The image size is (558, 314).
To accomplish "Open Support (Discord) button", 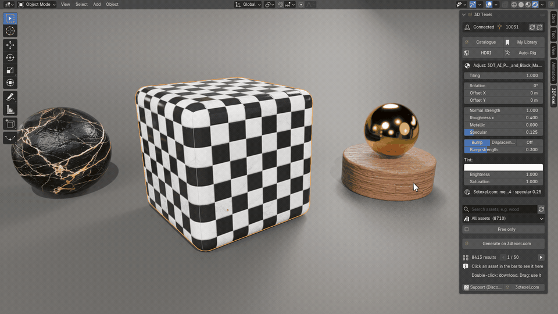I will click(482, 287).
